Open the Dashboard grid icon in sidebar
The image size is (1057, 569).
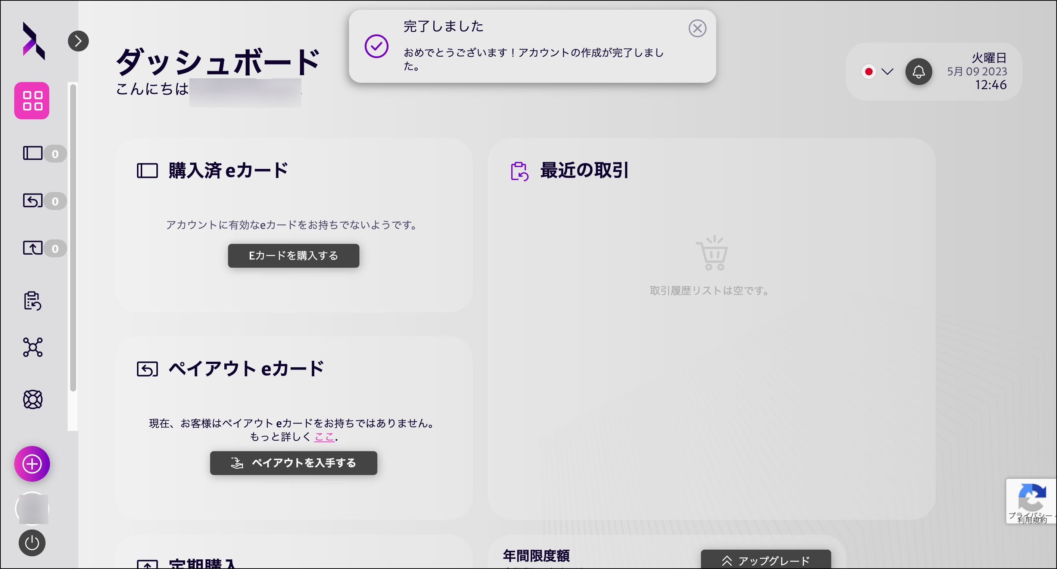pyautogui.click(x=32, y=101)
